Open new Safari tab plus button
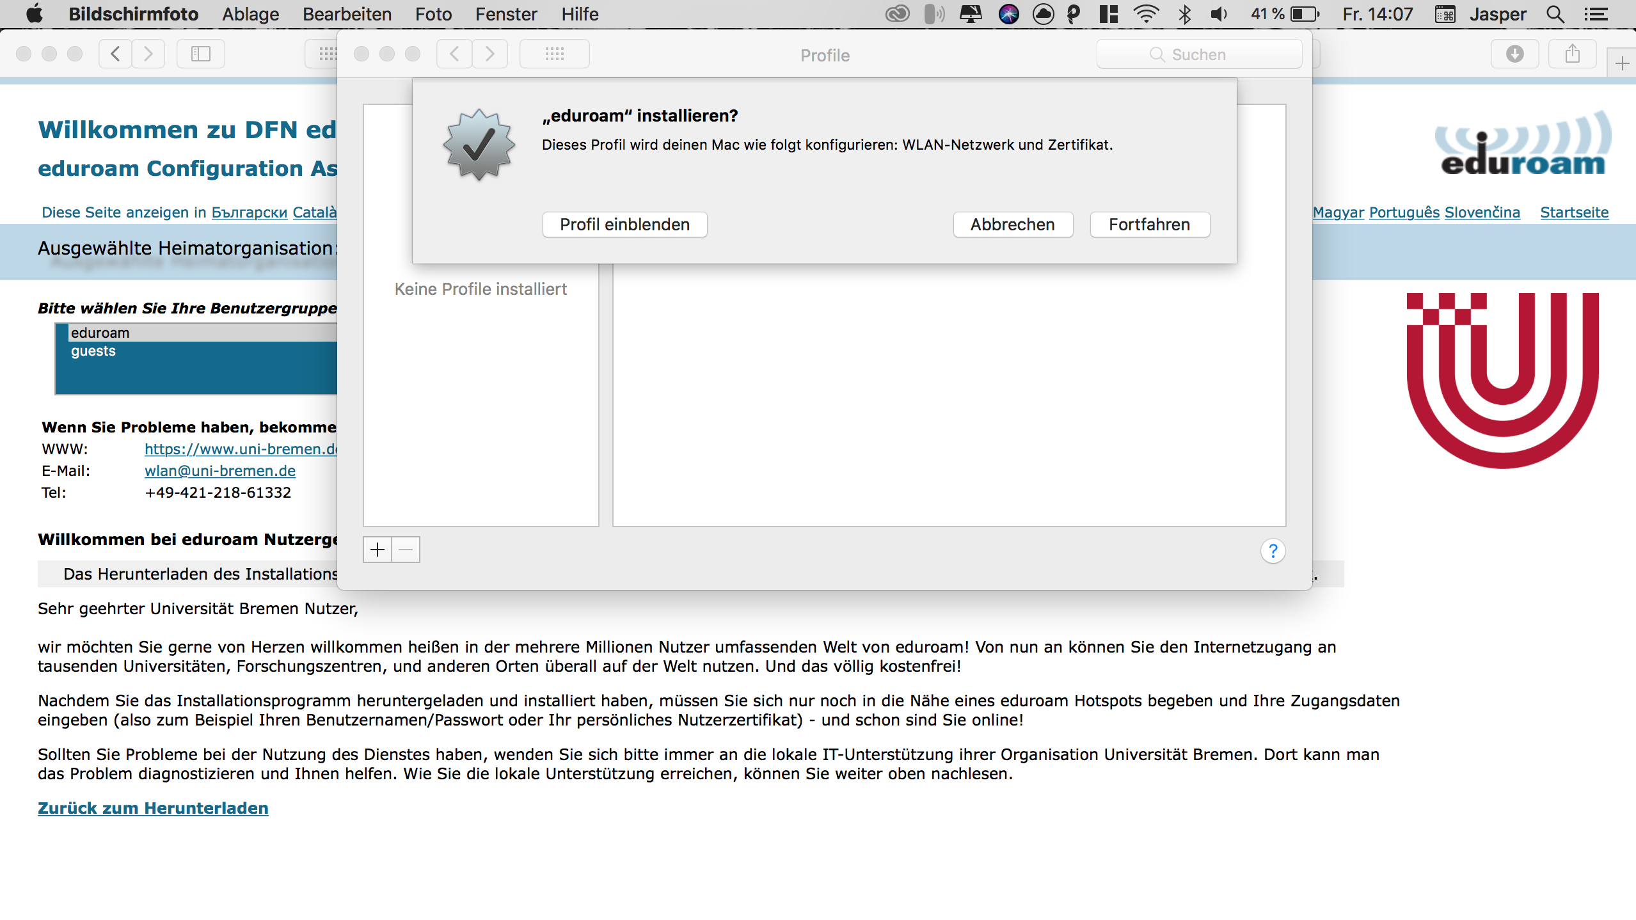This screenshot has height=920, width=1636. click(x=1622, y=63)
